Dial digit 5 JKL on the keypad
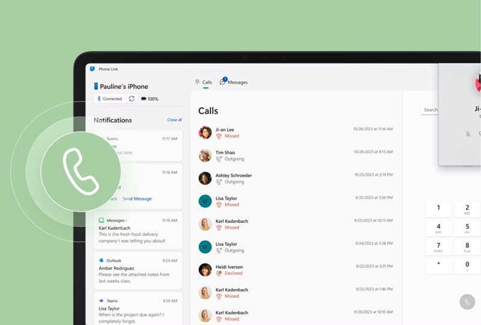Screen dimensions: 481x325 [x=467, y=228]
